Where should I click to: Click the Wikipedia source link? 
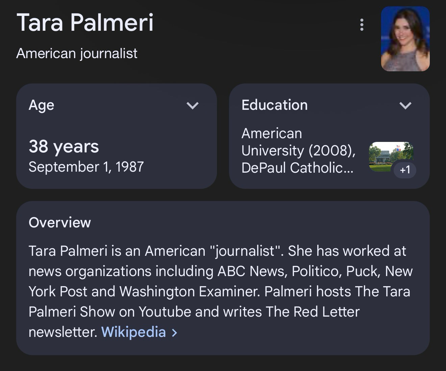(x=133, y=332)
